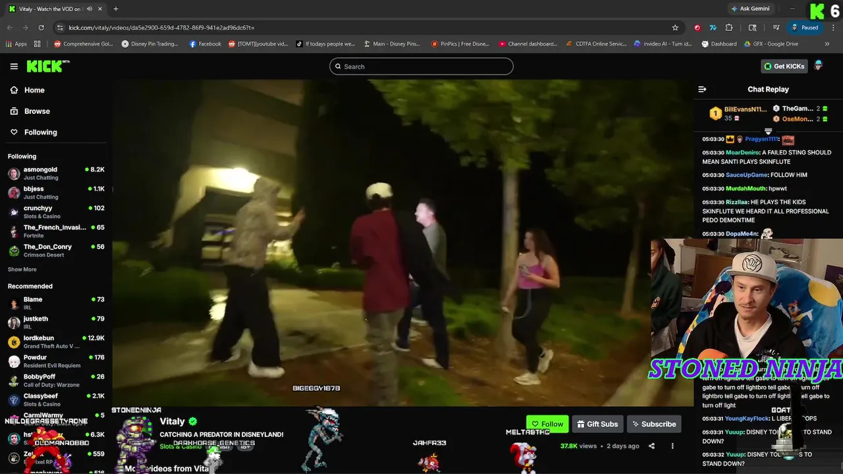Open the Channel dashboard bookmark

point(528,44)
